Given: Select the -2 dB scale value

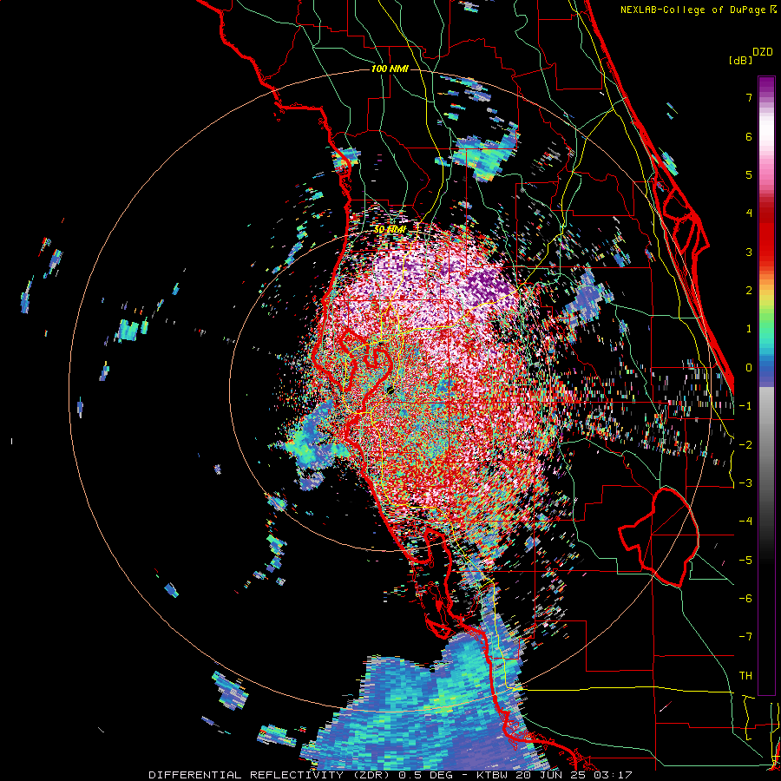Looking at the screenshot, I should tap(745, 444).
